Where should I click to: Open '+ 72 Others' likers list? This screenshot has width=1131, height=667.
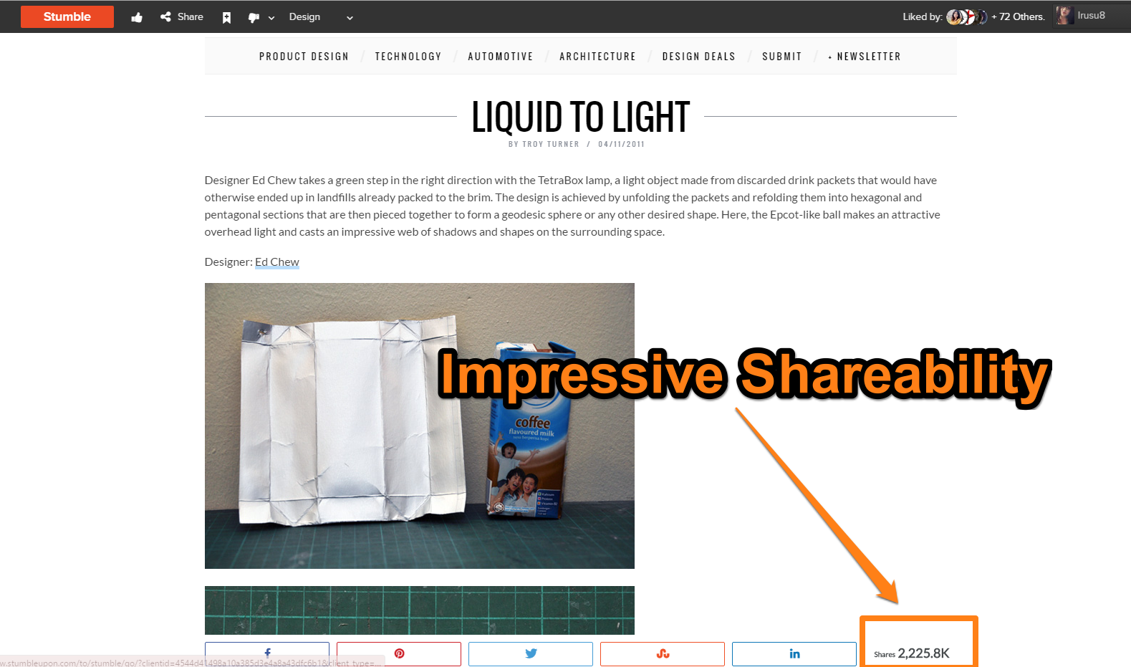[1018, 16]
